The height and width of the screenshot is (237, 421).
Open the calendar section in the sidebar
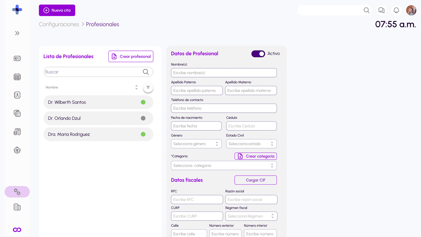click(17, 77)
